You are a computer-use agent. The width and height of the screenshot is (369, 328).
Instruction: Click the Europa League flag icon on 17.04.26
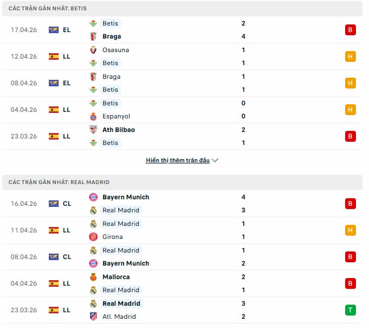click(x=53, y=30)
